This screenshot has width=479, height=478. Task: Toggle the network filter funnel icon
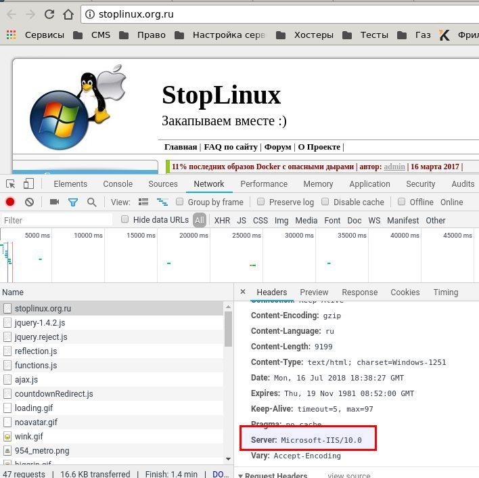(72, 202)
